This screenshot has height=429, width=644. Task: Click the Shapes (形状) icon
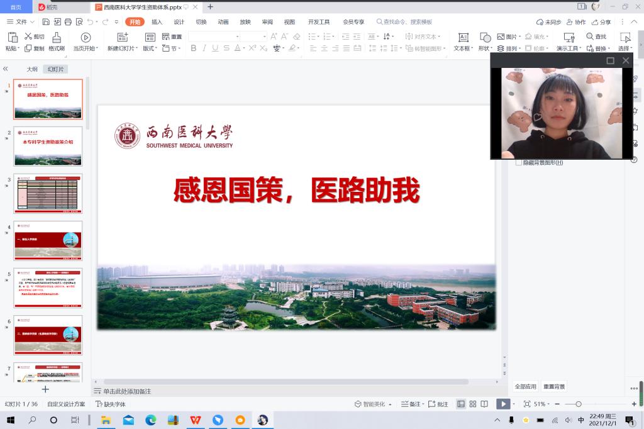click(x=485, y=38)
